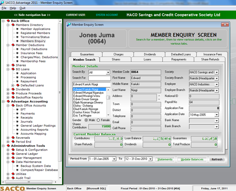Click the Search For input field
The height and width of the screenshot is (191, 236).
(x=100, y=78)
